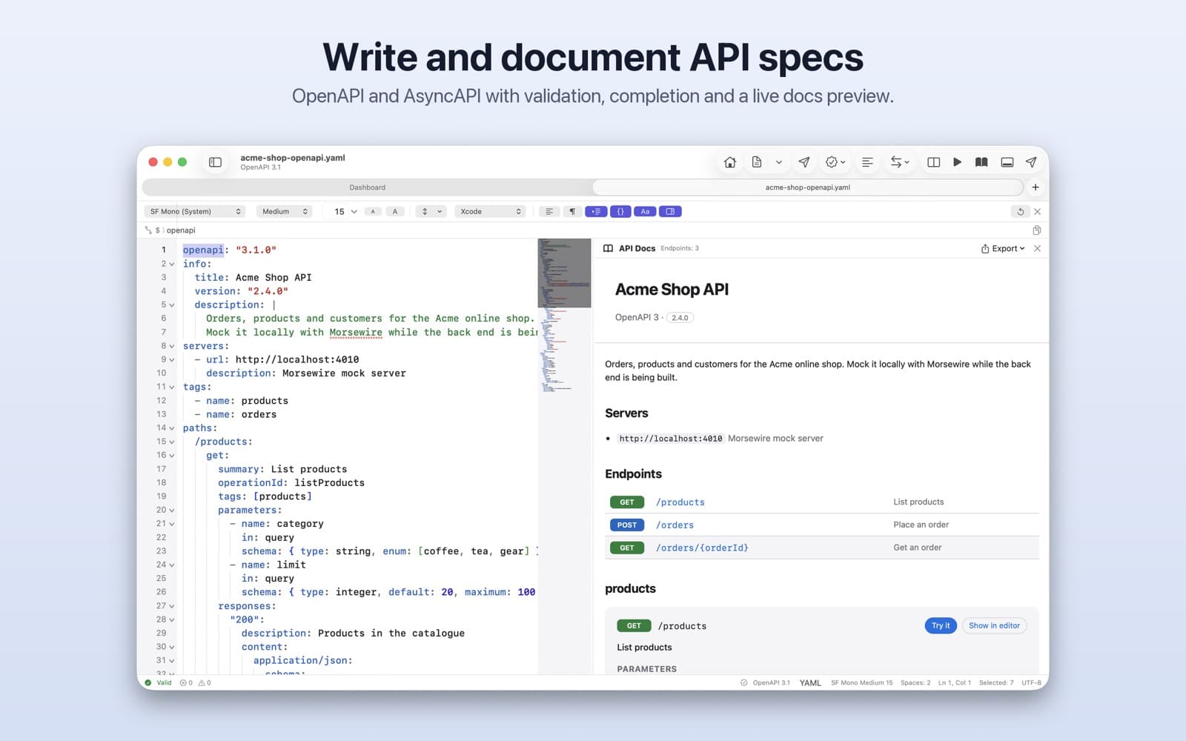
Task: Add a new tab with the plus button
Action: coord(1036,187)
